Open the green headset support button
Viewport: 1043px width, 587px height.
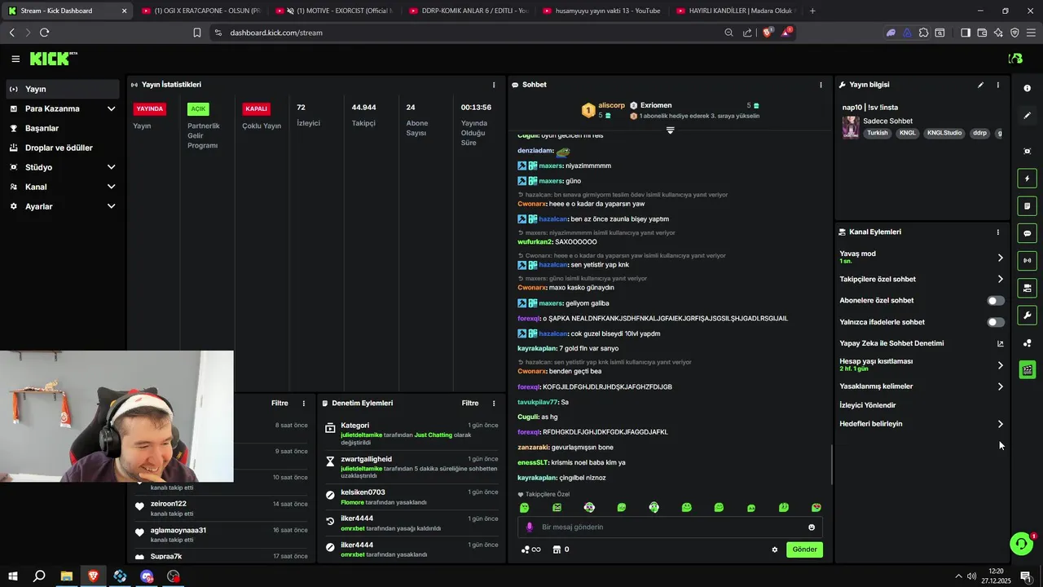click(x=1020, y=544)
